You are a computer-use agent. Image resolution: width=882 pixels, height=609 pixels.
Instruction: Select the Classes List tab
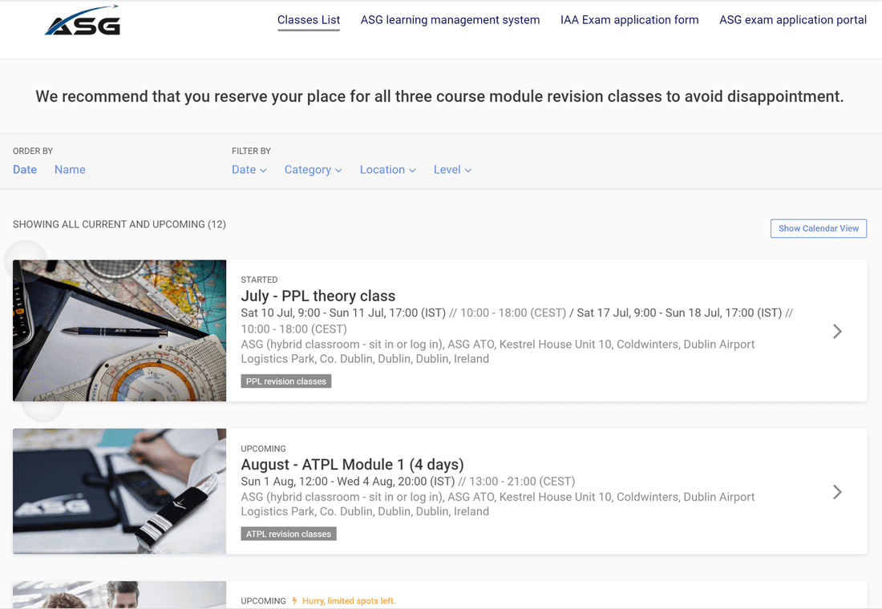(x=309, y=20)
